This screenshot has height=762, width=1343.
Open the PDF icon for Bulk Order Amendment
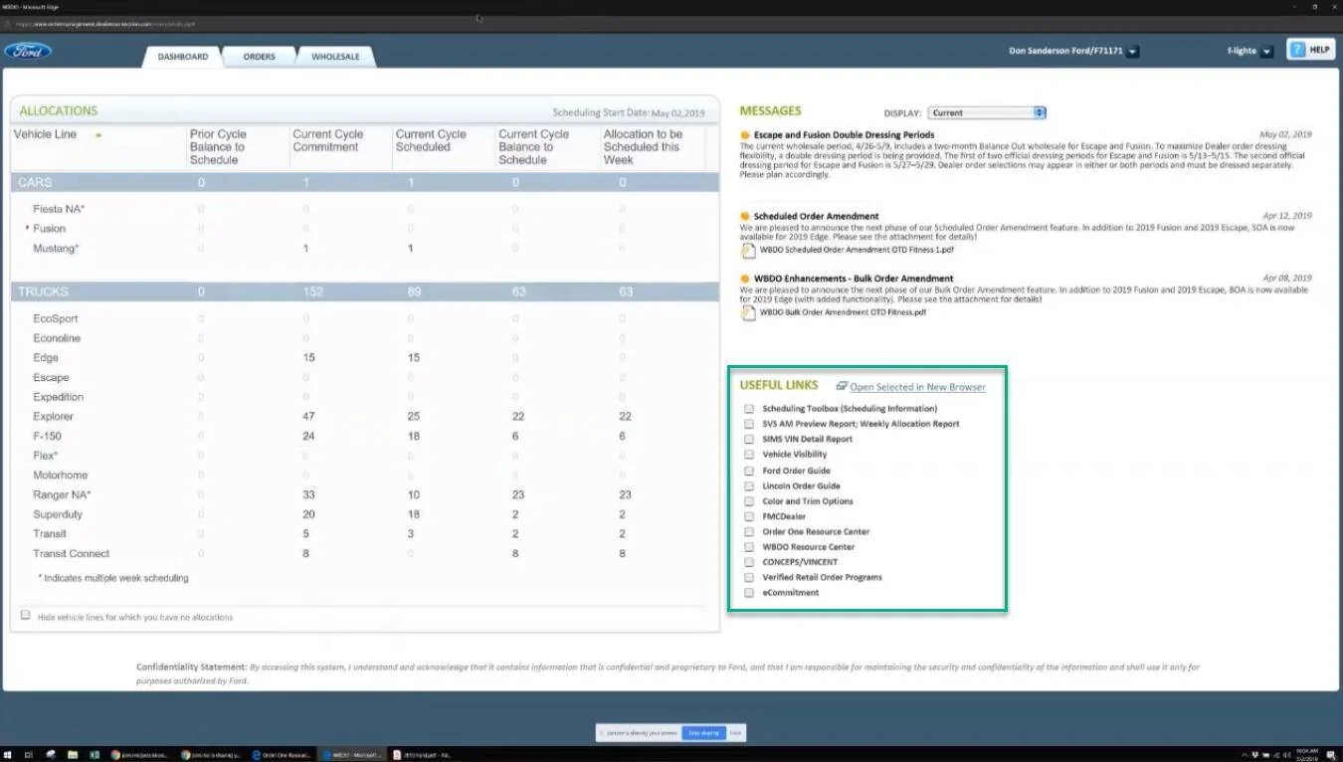tap(747, 312)
